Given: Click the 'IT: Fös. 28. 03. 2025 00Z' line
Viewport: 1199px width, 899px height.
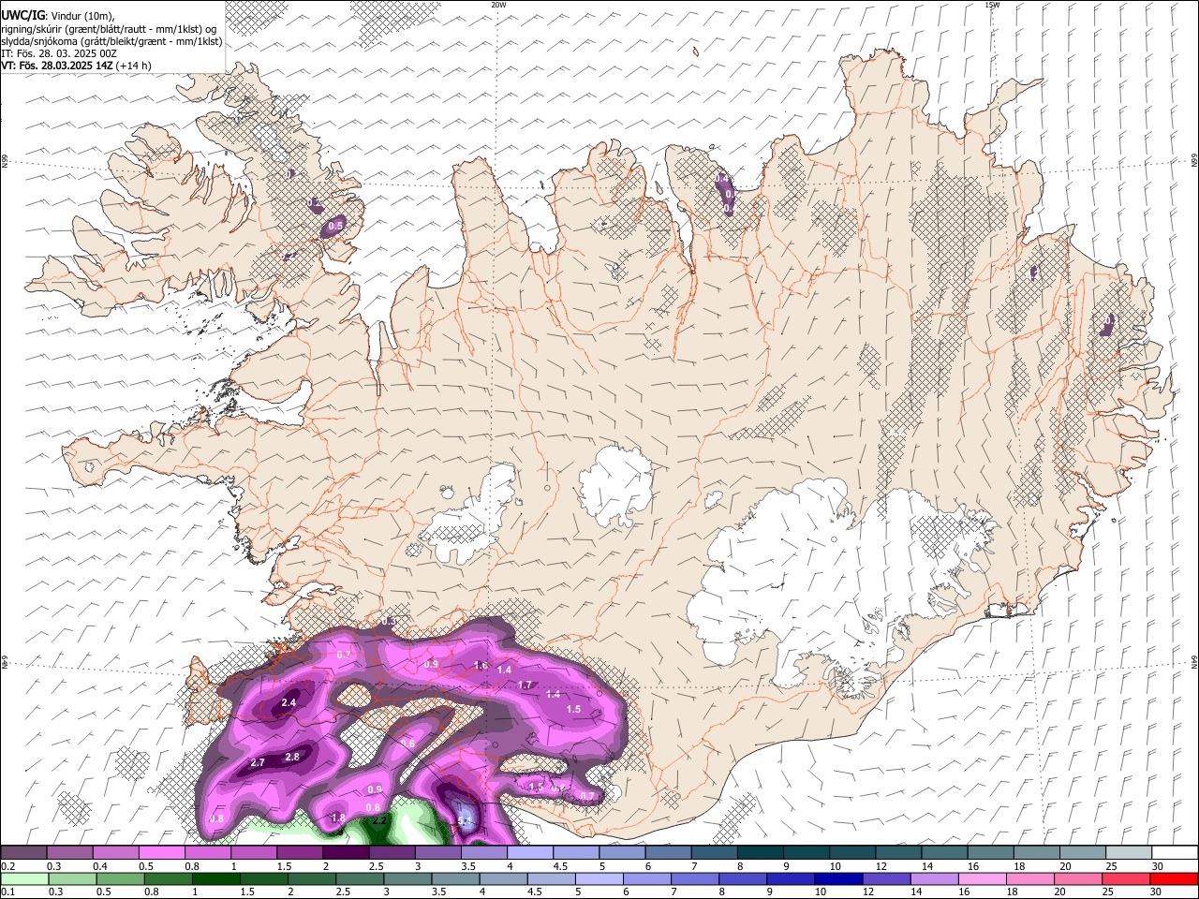Looking at the screenshot, I should click(x=59, y=53).
